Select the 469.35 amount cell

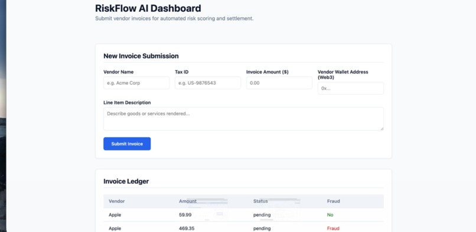tap(187, 228)
